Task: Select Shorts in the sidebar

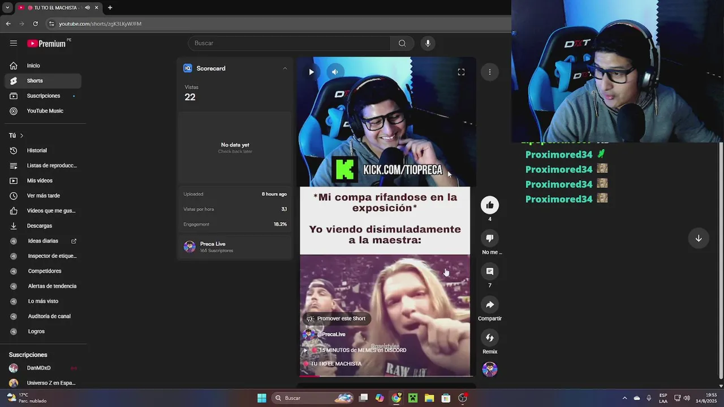Action: pyautogui.click(x=43, y=81)
